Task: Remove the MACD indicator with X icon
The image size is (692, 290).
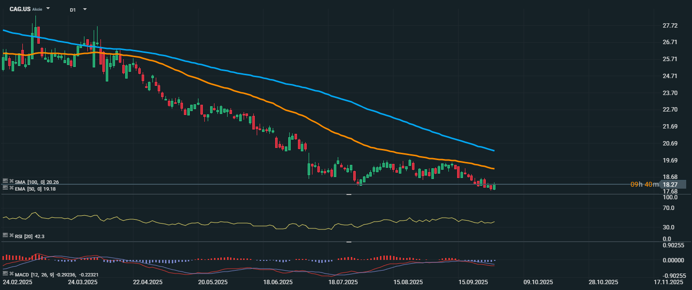Action: [x=11, y=274]
